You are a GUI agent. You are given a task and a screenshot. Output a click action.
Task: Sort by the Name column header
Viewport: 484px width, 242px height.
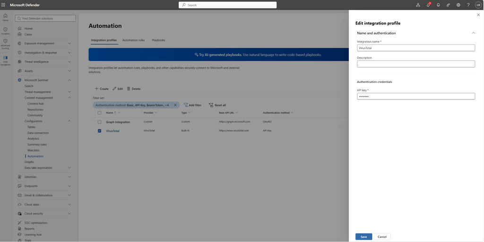click(110, 113)
